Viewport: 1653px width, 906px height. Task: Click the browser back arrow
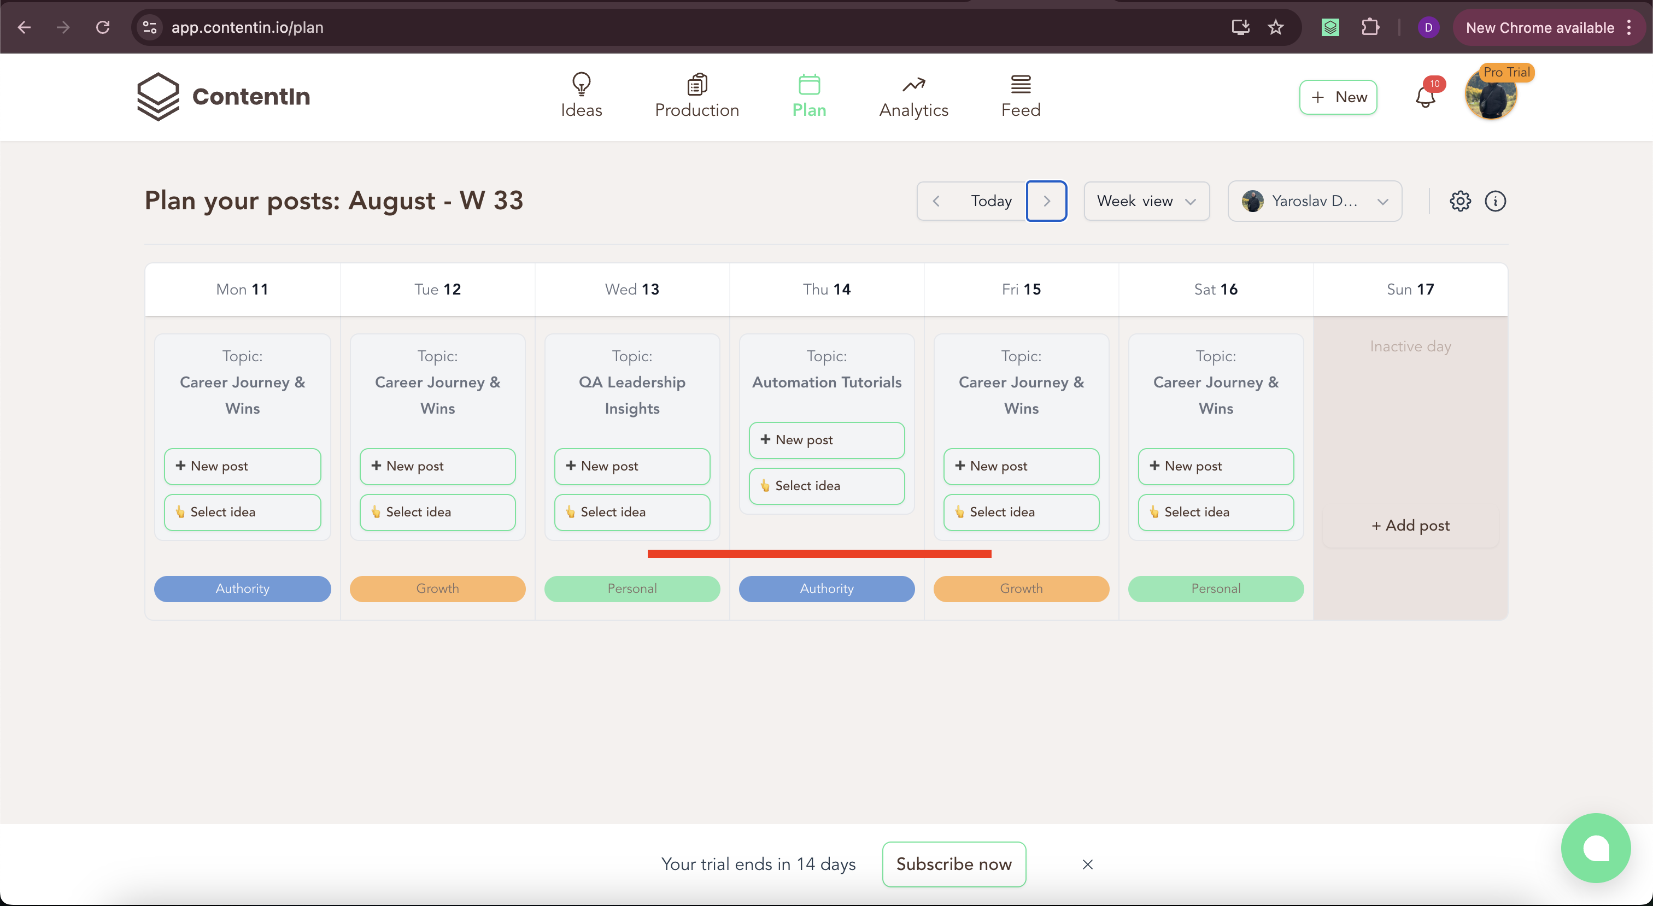coord(25,27)
